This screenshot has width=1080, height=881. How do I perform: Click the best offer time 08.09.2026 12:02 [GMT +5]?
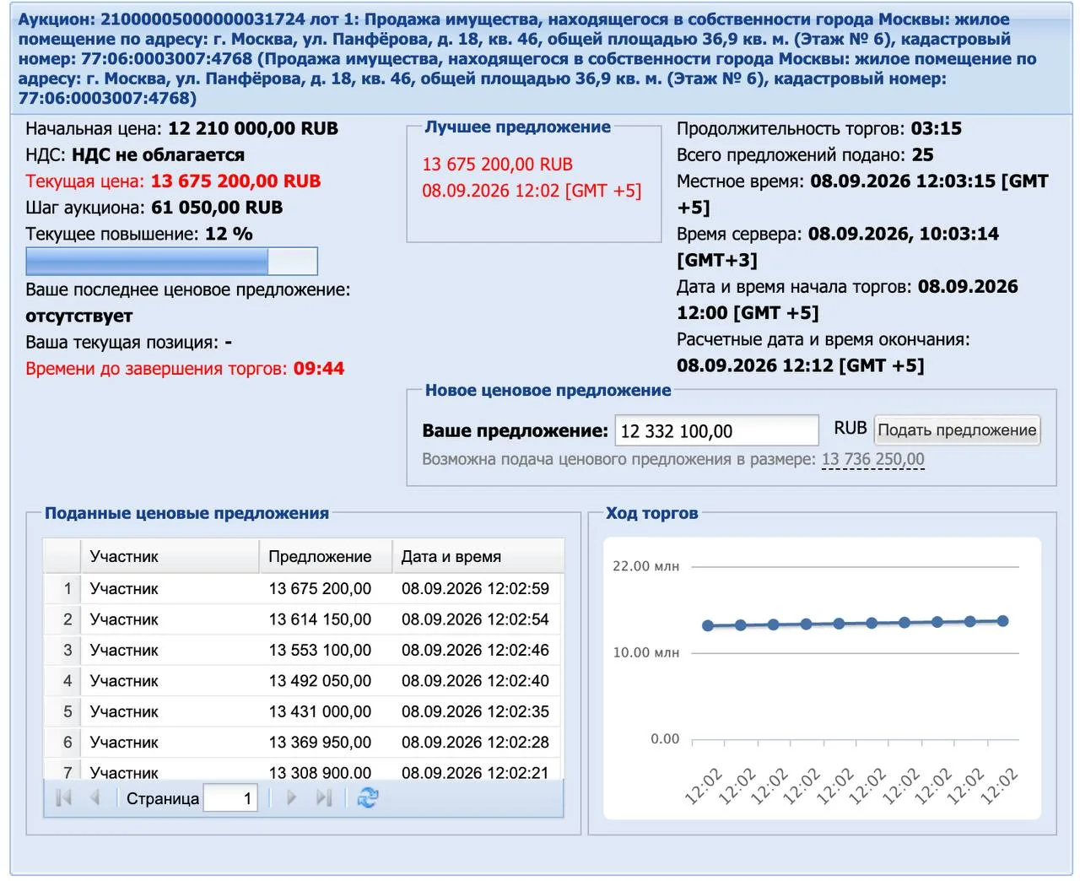pos(532,191)
